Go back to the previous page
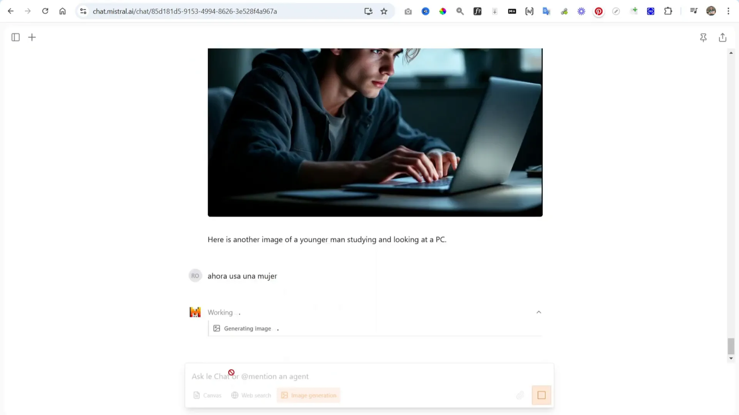 (x=11, y=11)
